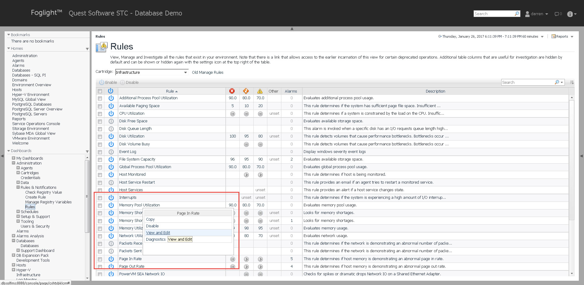Select Copy from the context menu
The width and height of the screenshot is (584, 285).
pos(150,219)
